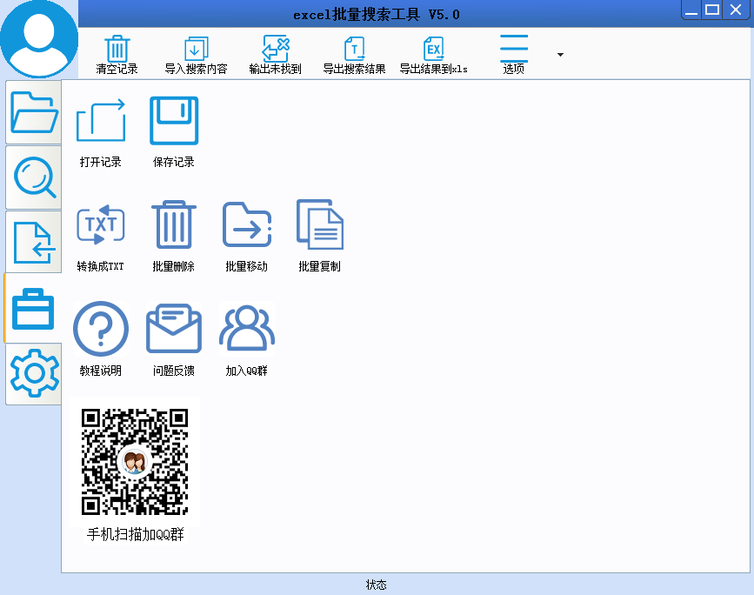Screen dimensions: 754x595
Task: Click the 打开记录 open record icon
Action: click(101, 120)
